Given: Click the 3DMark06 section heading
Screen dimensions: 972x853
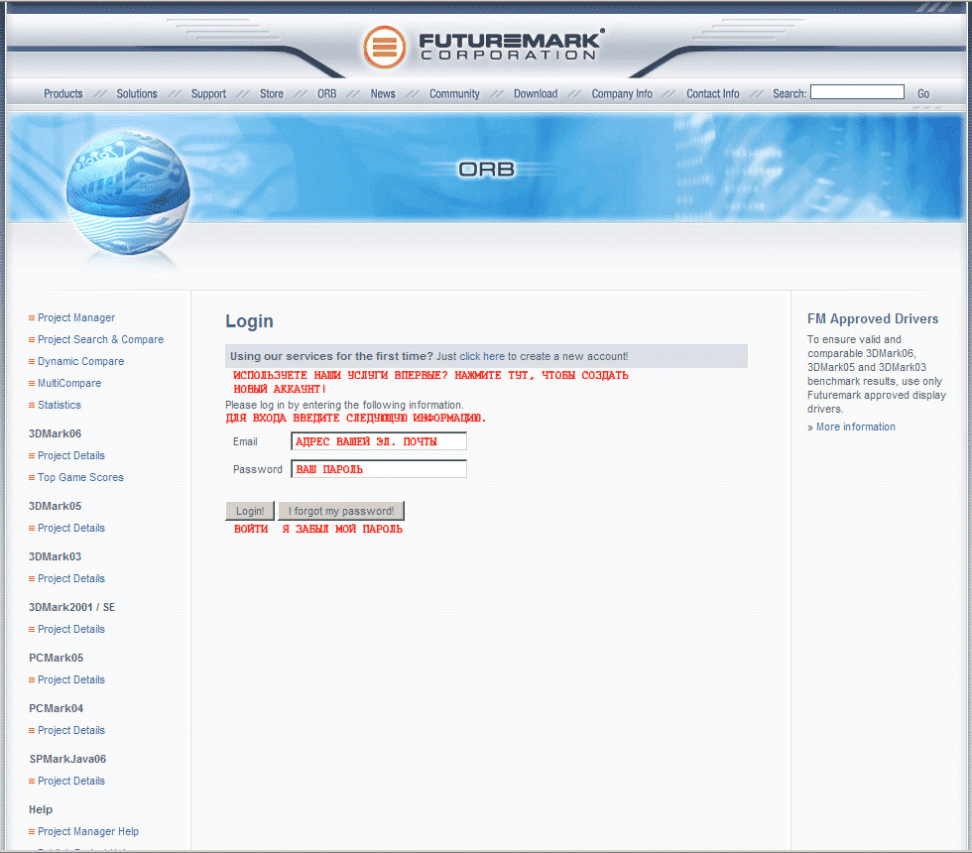Looking at the screenshot, I should [56, 433].
